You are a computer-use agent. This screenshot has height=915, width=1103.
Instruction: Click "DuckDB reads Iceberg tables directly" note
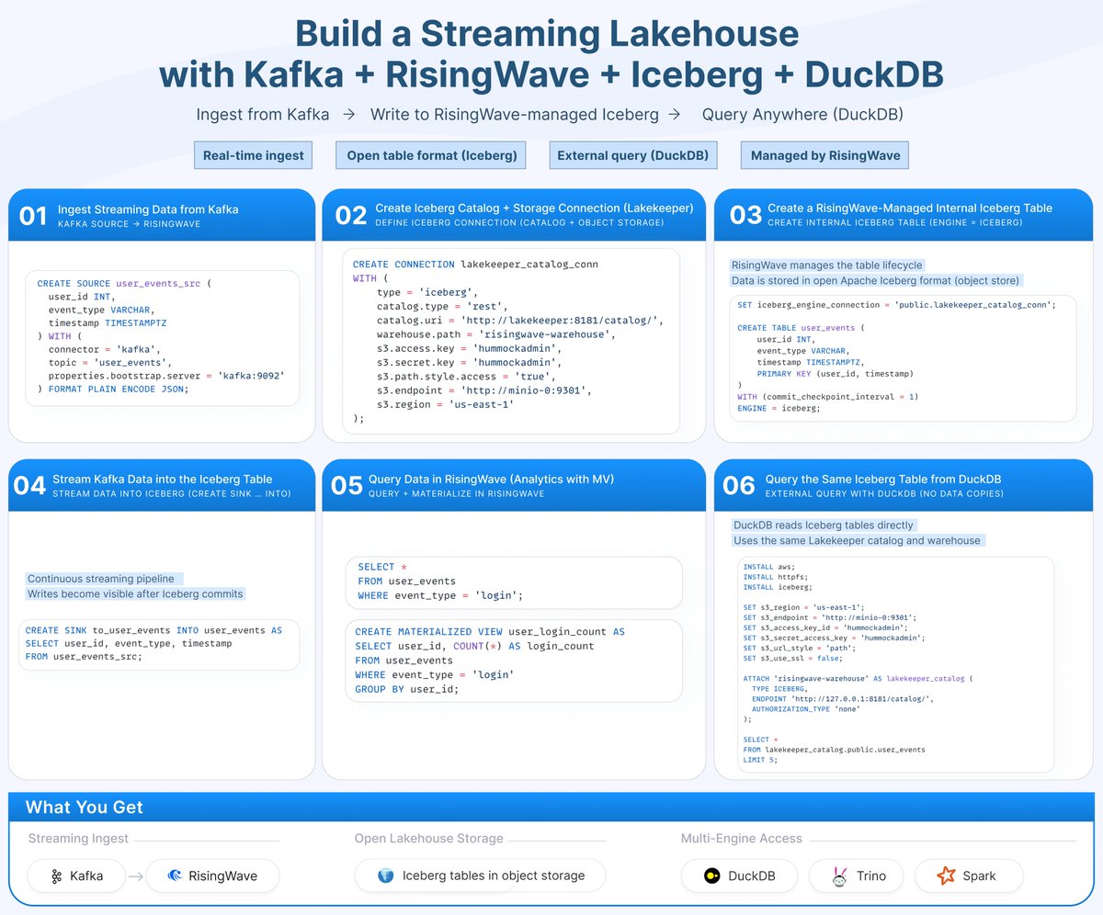[x=823, y=525]
